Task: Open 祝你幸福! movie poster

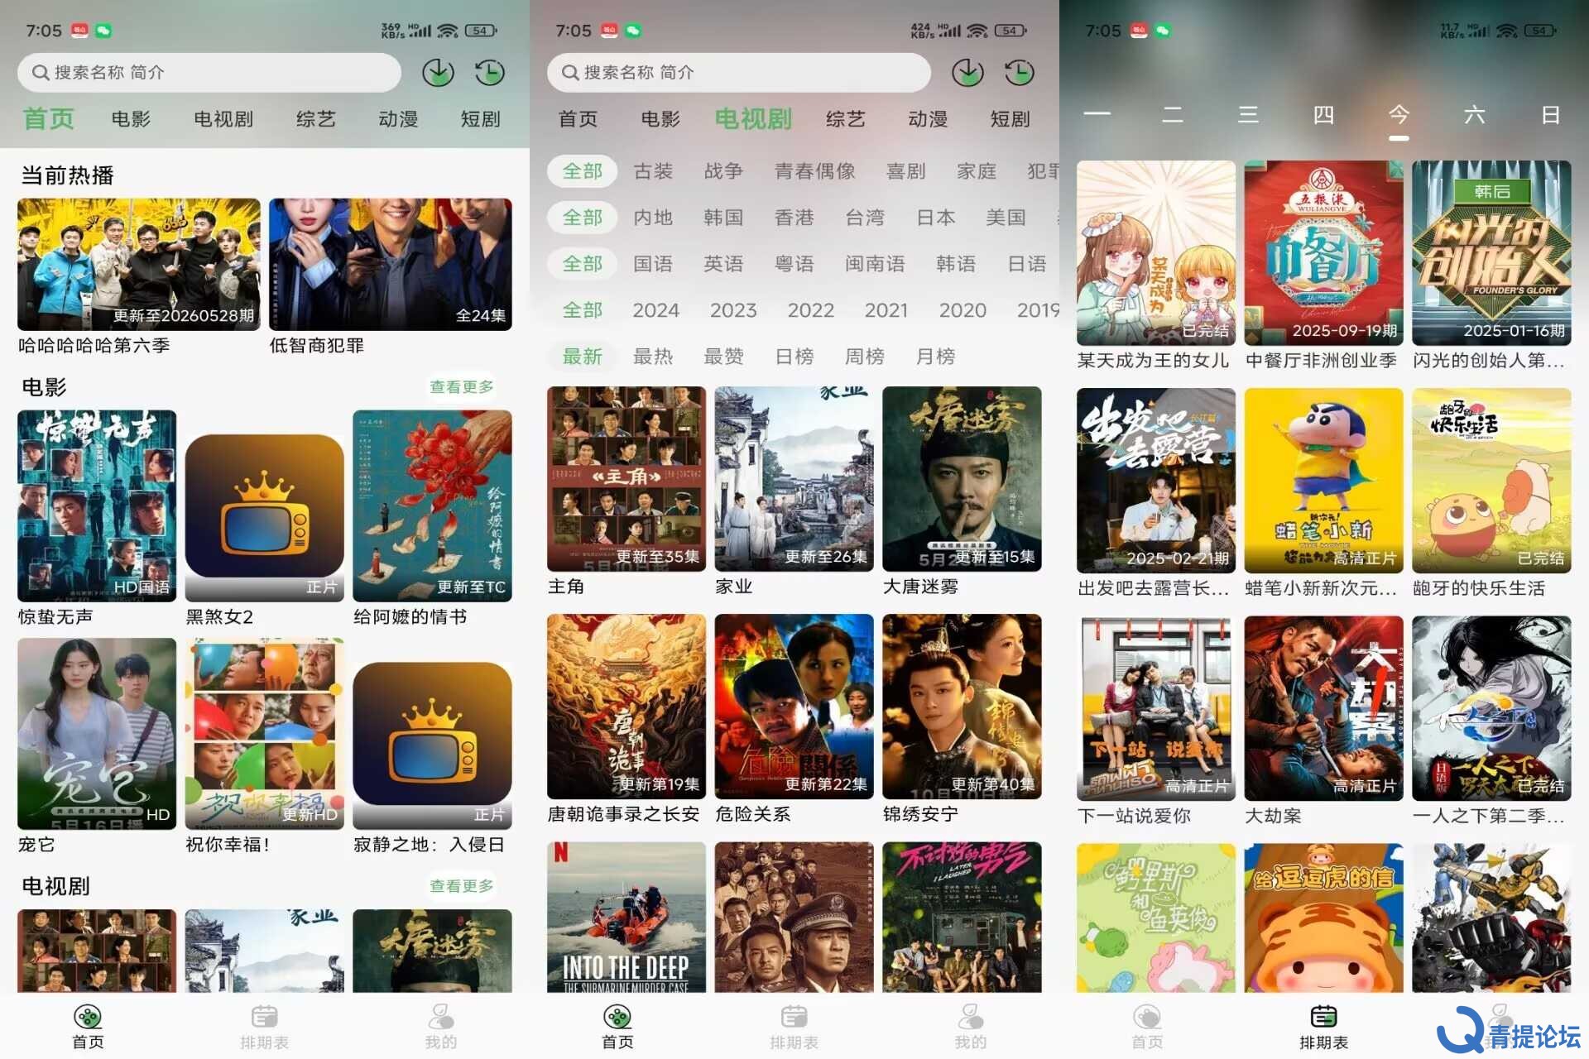Action: pyautogui.click(x=265, y=734)
